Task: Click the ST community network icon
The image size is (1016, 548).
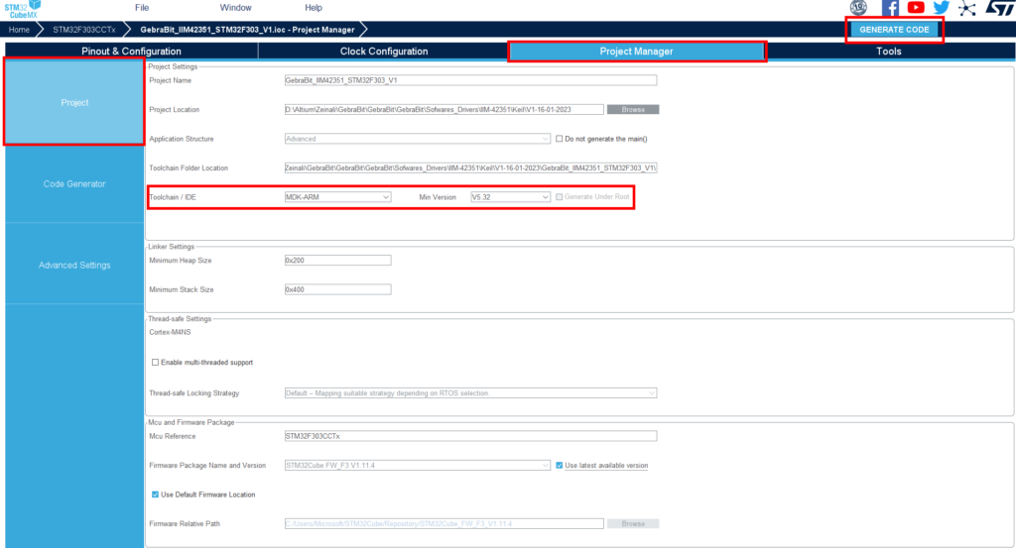Action: tap(966, 8)
